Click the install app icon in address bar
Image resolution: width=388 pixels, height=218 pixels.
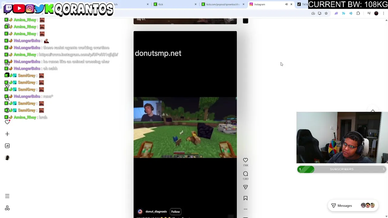coord(319,13)
